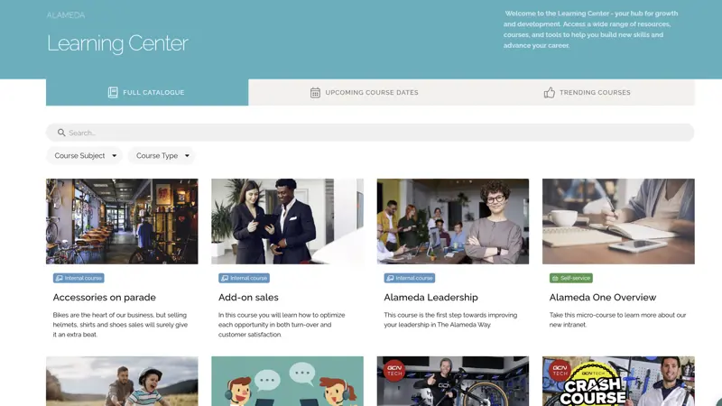Click the calendar icon on Upcoming Course Dates
Image resolution: width=722 pixels, height=406 pixels.
coord(315,93)
